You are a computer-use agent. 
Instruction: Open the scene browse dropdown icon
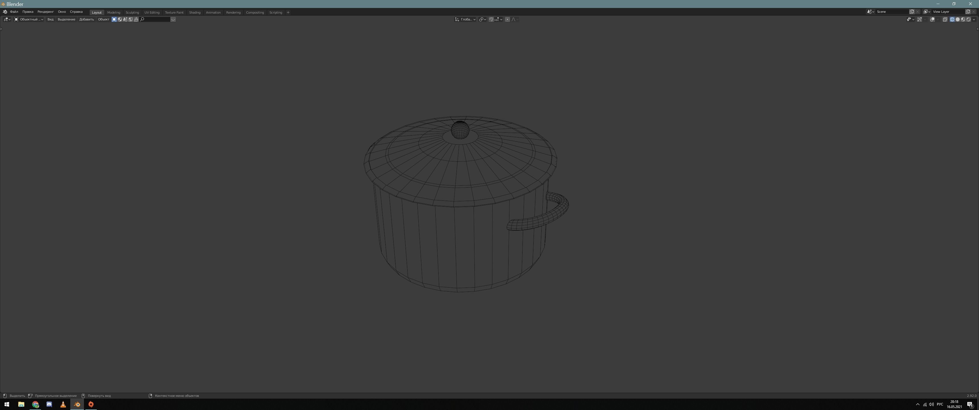click(x=871, y=12)
